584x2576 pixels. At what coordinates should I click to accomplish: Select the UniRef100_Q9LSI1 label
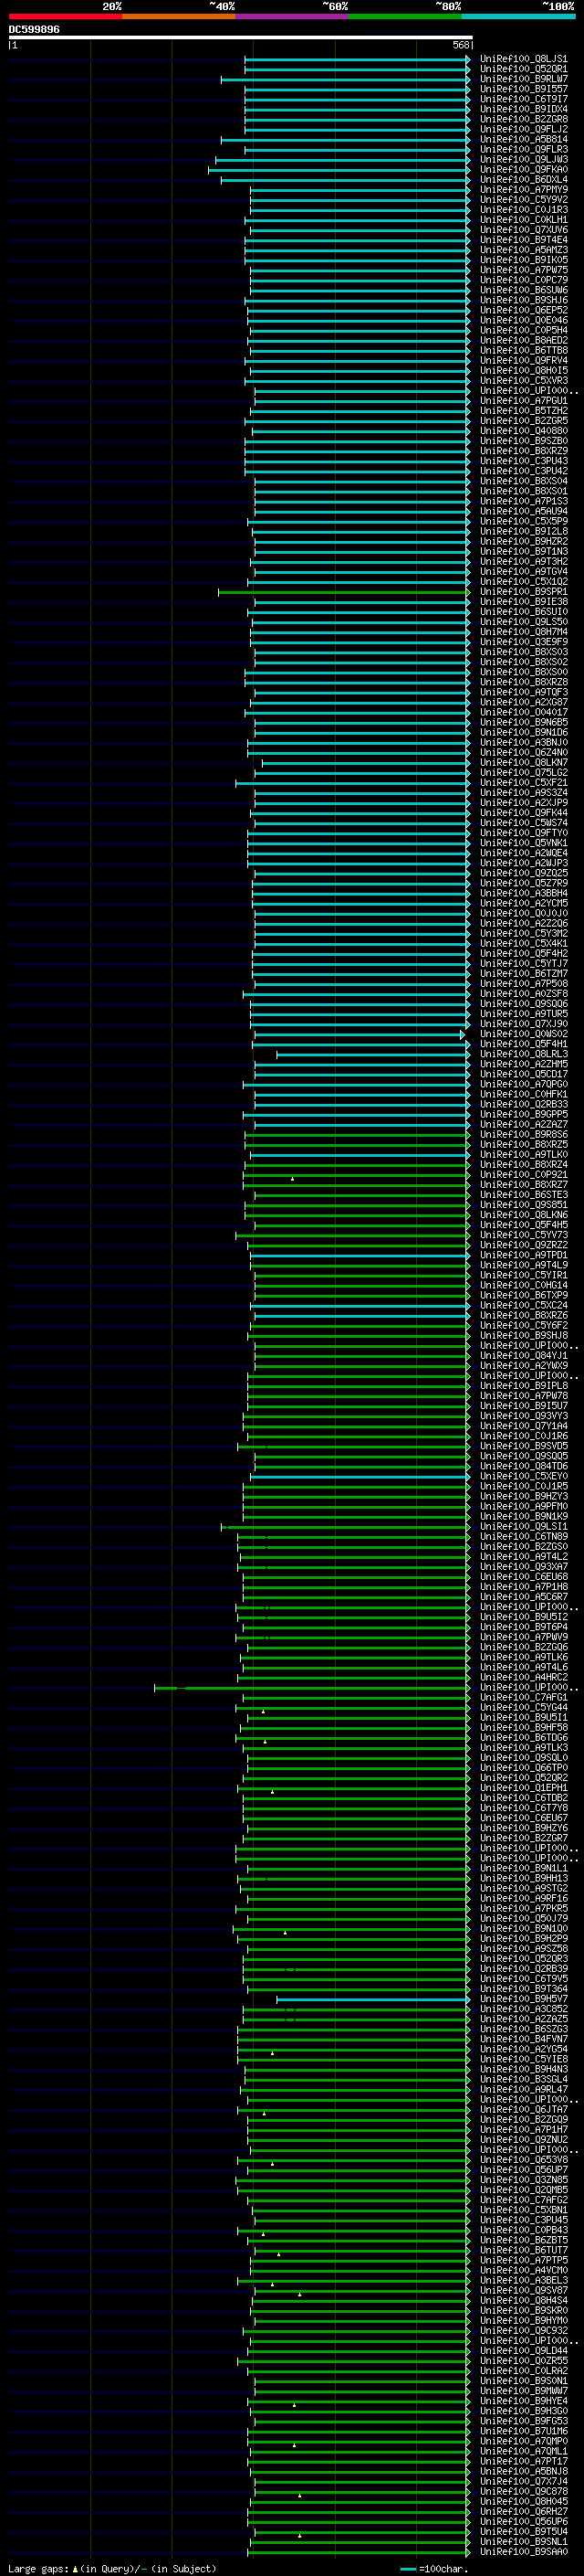click(524, 1526)
